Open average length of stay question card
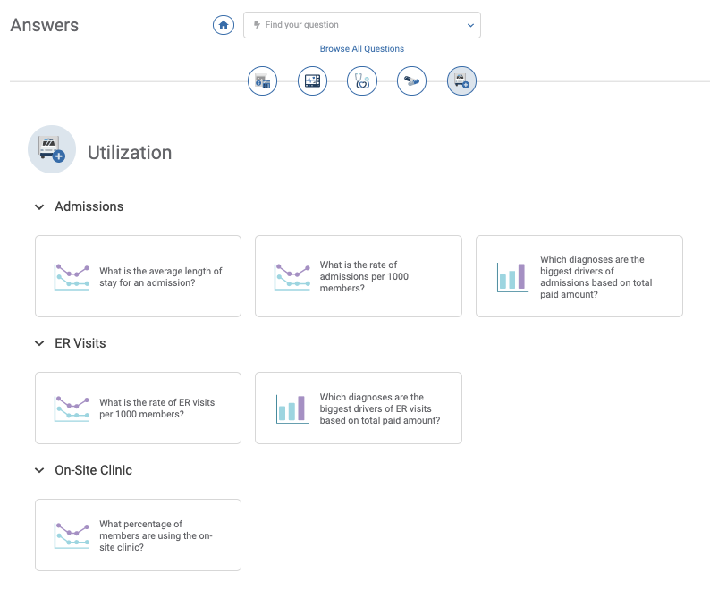 [138, 276]
